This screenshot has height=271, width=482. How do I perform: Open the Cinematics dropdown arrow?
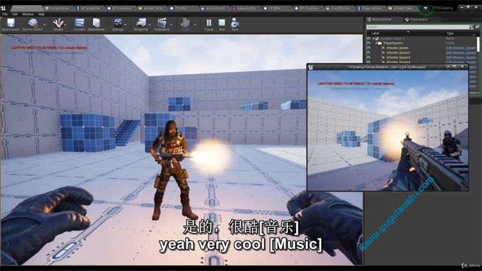[x=171, y=24]
